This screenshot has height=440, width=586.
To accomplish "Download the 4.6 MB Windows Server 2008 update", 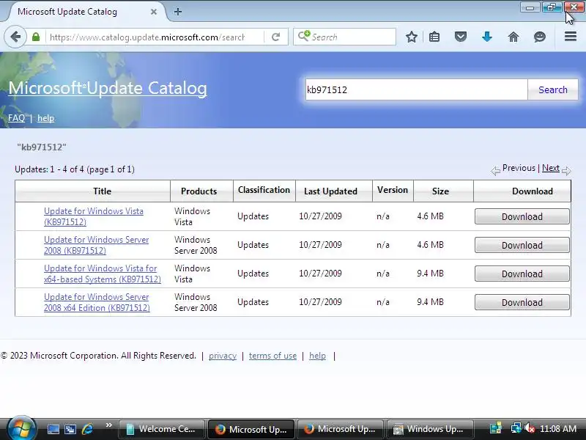I will click(522, 245).
